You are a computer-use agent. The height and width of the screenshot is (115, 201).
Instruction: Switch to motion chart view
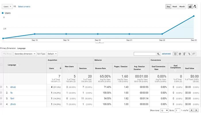click(x=195, y=6)
